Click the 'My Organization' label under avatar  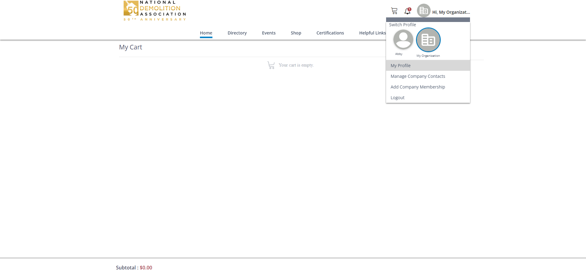pyautogui.click(x=428, y=56)
